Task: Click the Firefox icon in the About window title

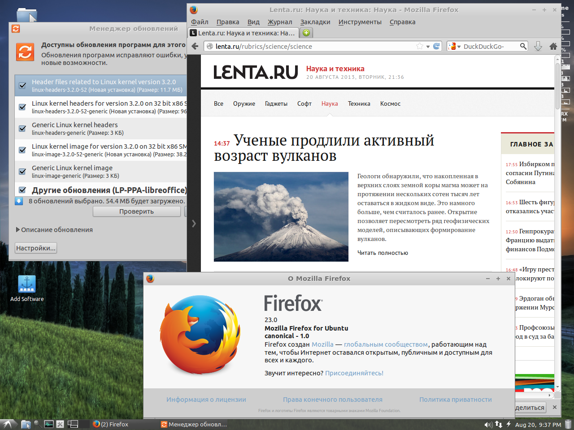Action: pos(150,279)
